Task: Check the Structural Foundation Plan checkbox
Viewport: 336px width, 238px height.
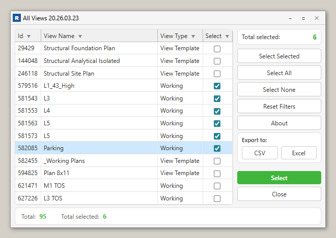Action: [x=217, y=49]
